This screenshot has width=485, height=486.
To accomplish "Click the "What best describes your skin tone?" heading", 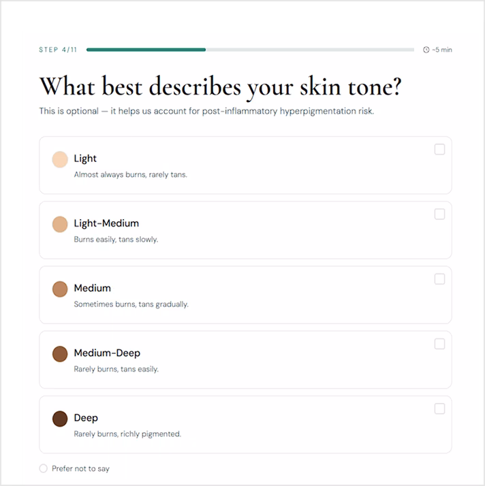I will tap(221, 87).
